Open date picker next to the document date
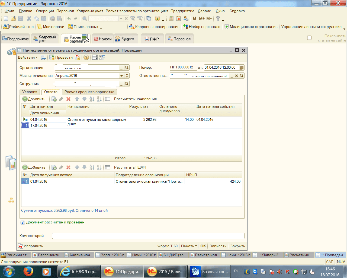Screen dimensions: 347x278 [242, 68]
